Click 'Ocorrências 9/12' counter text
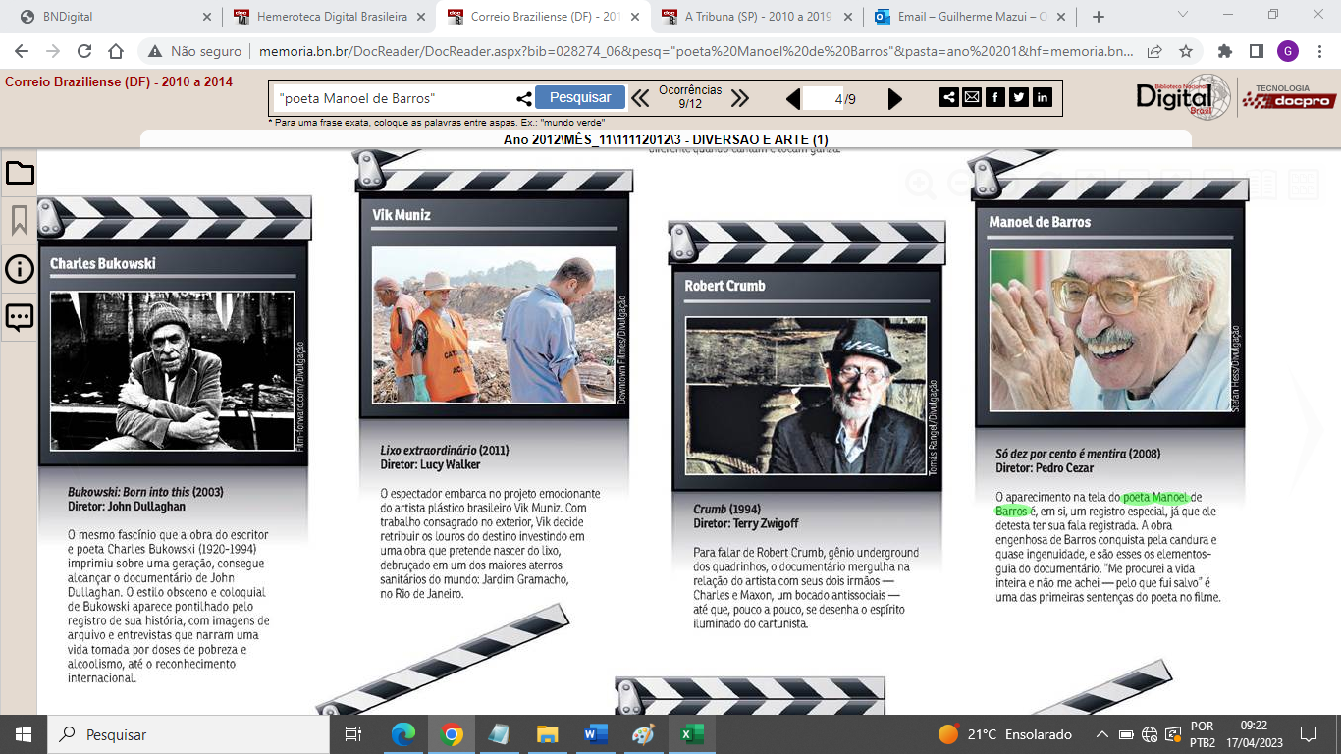The width and height of the screenshot is (1341, 754). click(x=690, y=97)
